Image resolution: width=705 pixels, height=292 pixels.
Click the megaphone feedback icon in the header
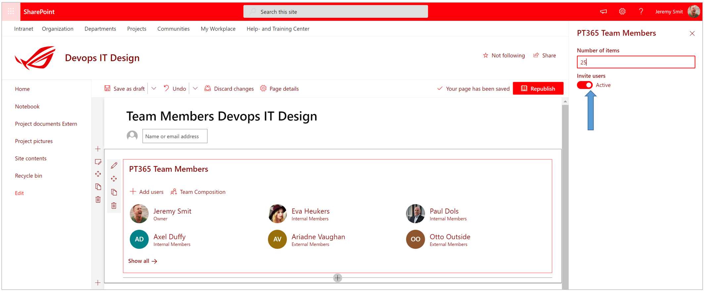click(603, 12)
